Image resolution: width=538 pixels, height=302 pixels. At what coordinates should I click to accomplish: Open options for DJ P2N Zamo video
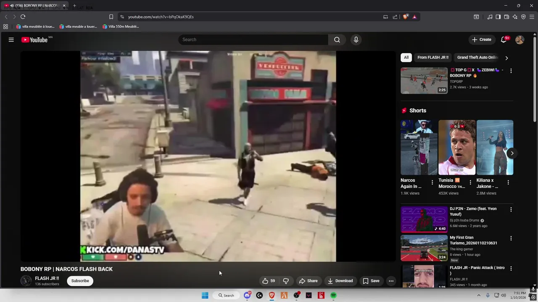pos(511,209)
